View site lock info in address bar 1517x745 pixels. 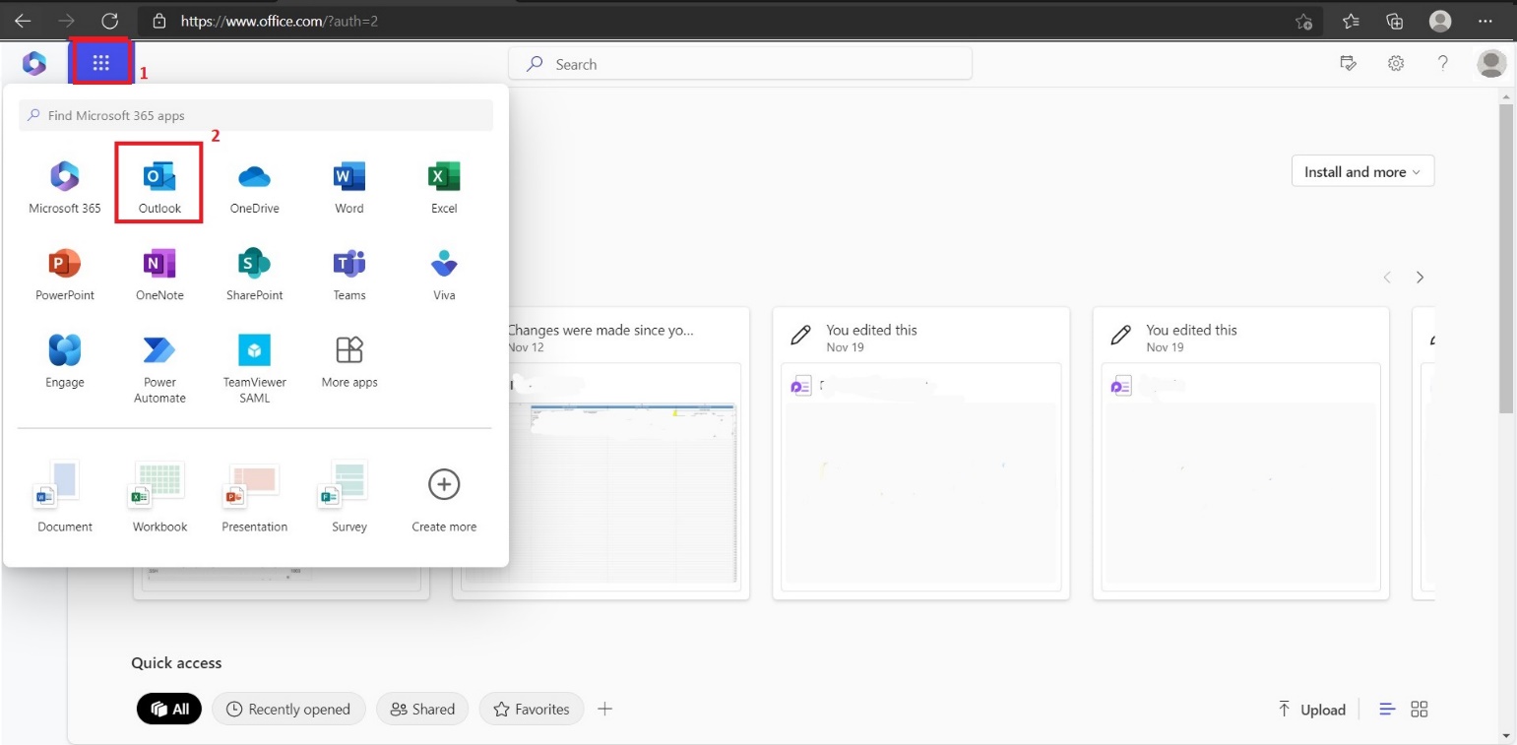click(158, 21)
